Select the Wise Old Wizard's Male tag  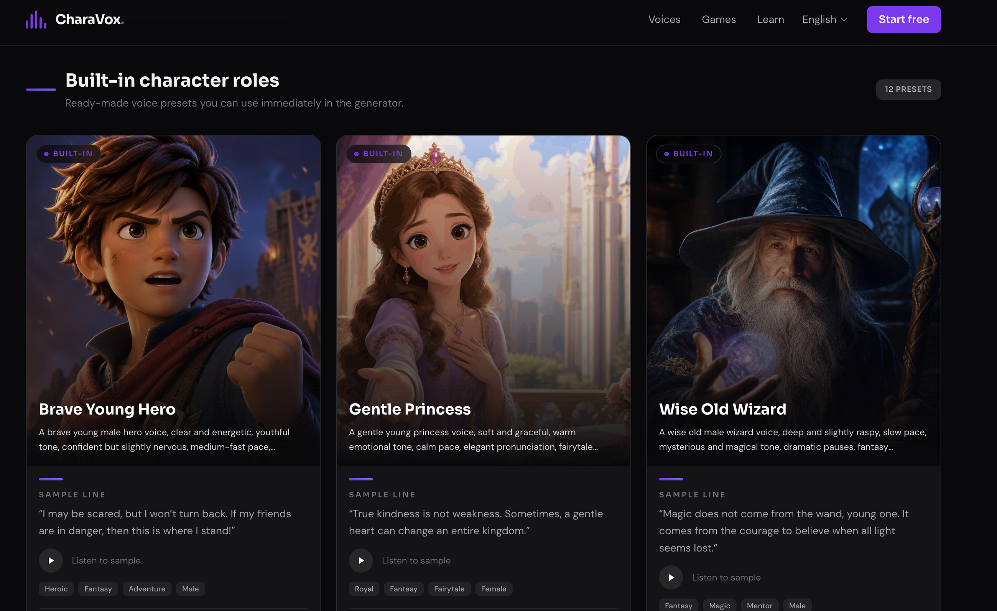tap(797, 605)
